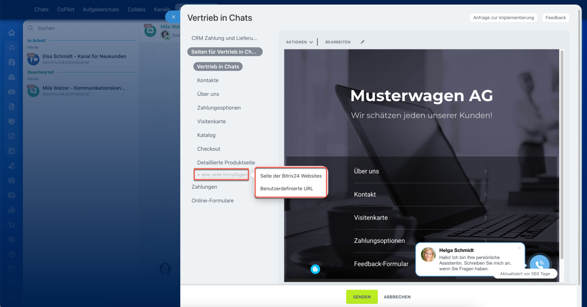
Task: Select Seiten für Vertrieb in Ch... section
Action: click(225, 52)
